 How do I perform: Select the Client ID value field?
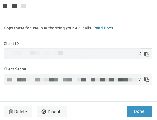click(72, 54)
